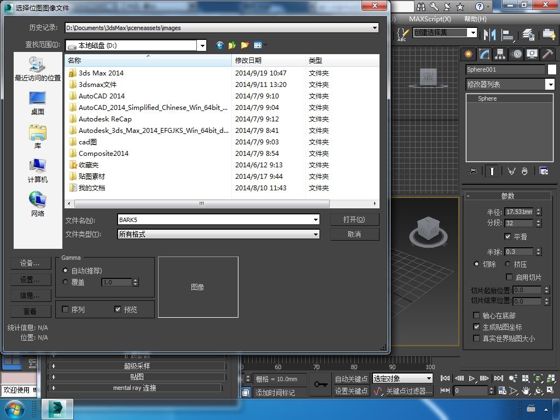
Task: Expand the 贴图 rollout
Action: pos(137,377)
